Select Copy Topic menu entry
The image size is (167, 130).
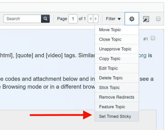117,59
